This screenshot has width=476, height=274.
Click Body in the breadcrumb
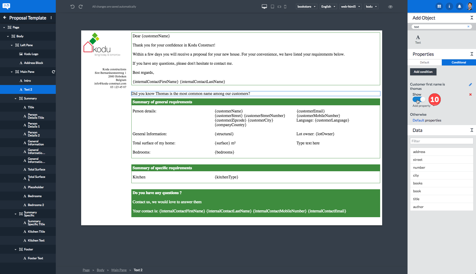pos(100,270)
